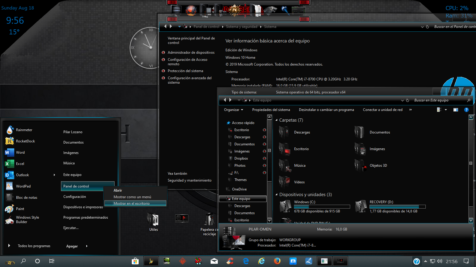Open Paint in the Start menu
The height and width of the screenshot is (267, 476).
click(20, 209)
